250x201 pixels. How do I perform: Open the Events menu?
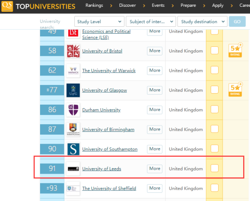158,5
